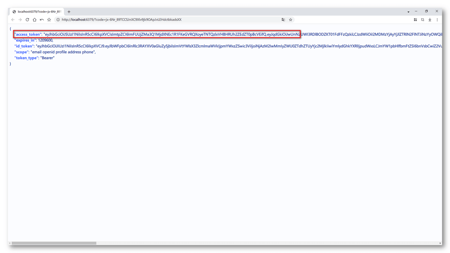Go to the browser home page

coord(34,20)
